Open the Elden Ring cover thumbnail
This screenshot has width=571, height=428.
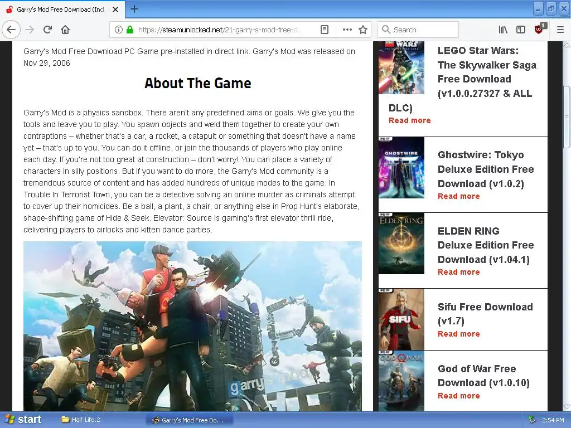[401, 244]
